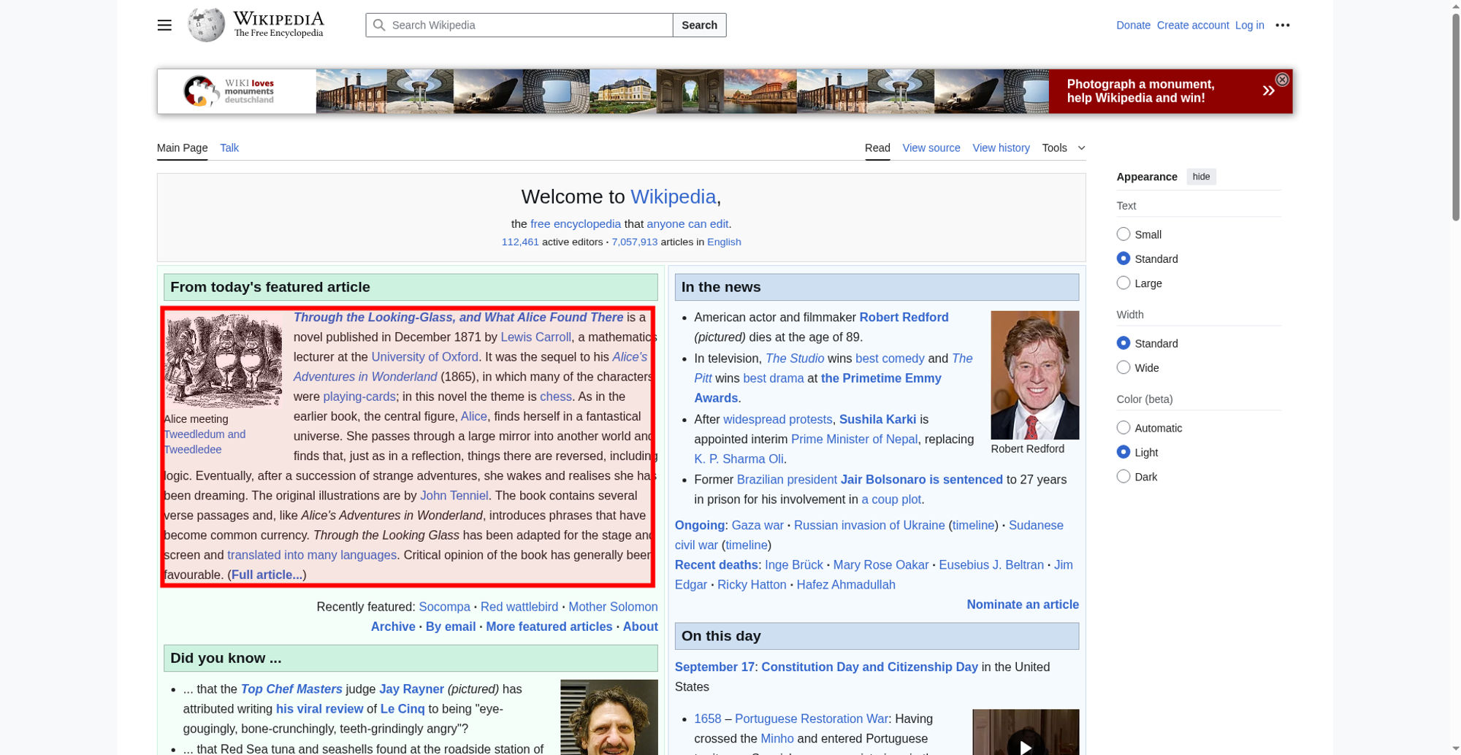Click the September 17 date link
Image resolution: width=1461 pixels, height=755 pixels.
tap(715, 667)
